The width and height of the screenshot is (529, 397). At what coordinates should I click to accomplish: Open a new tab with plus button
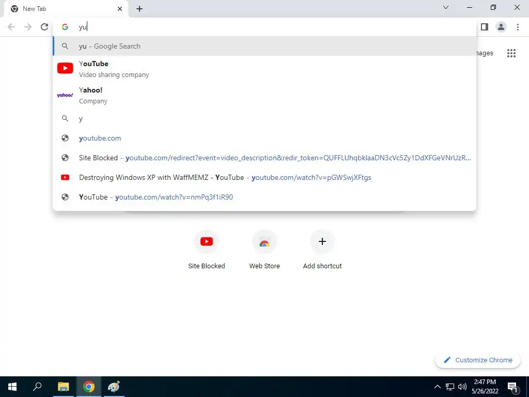(x=139, y=9)
